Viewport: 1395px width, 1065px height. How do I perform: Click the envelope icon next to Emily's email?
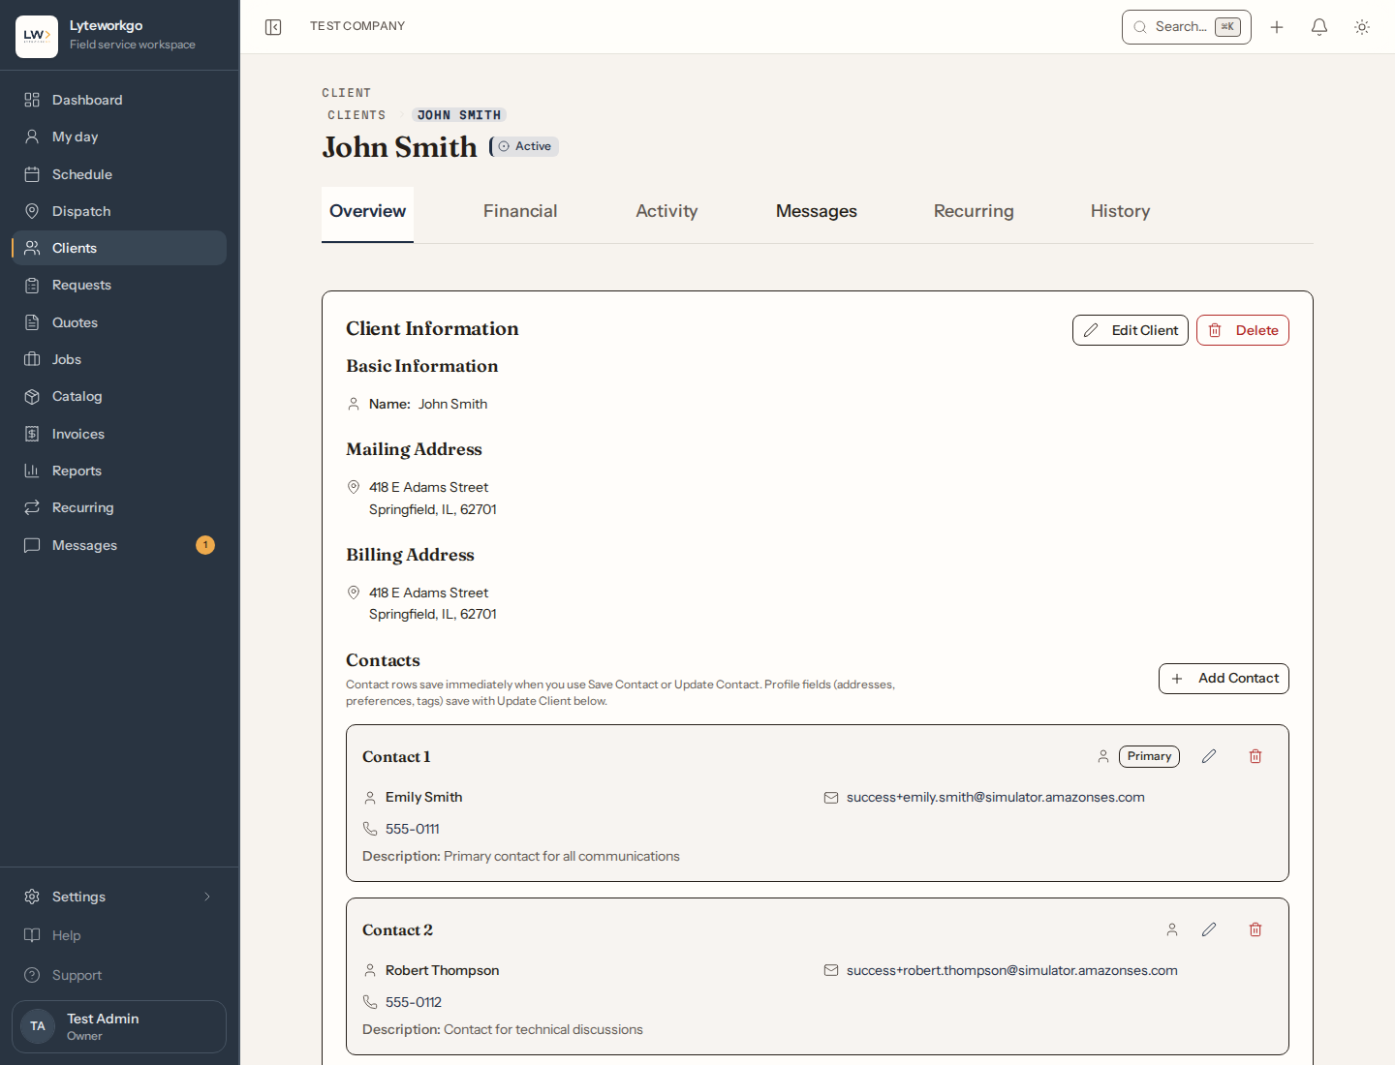click(x=831, y=798)
